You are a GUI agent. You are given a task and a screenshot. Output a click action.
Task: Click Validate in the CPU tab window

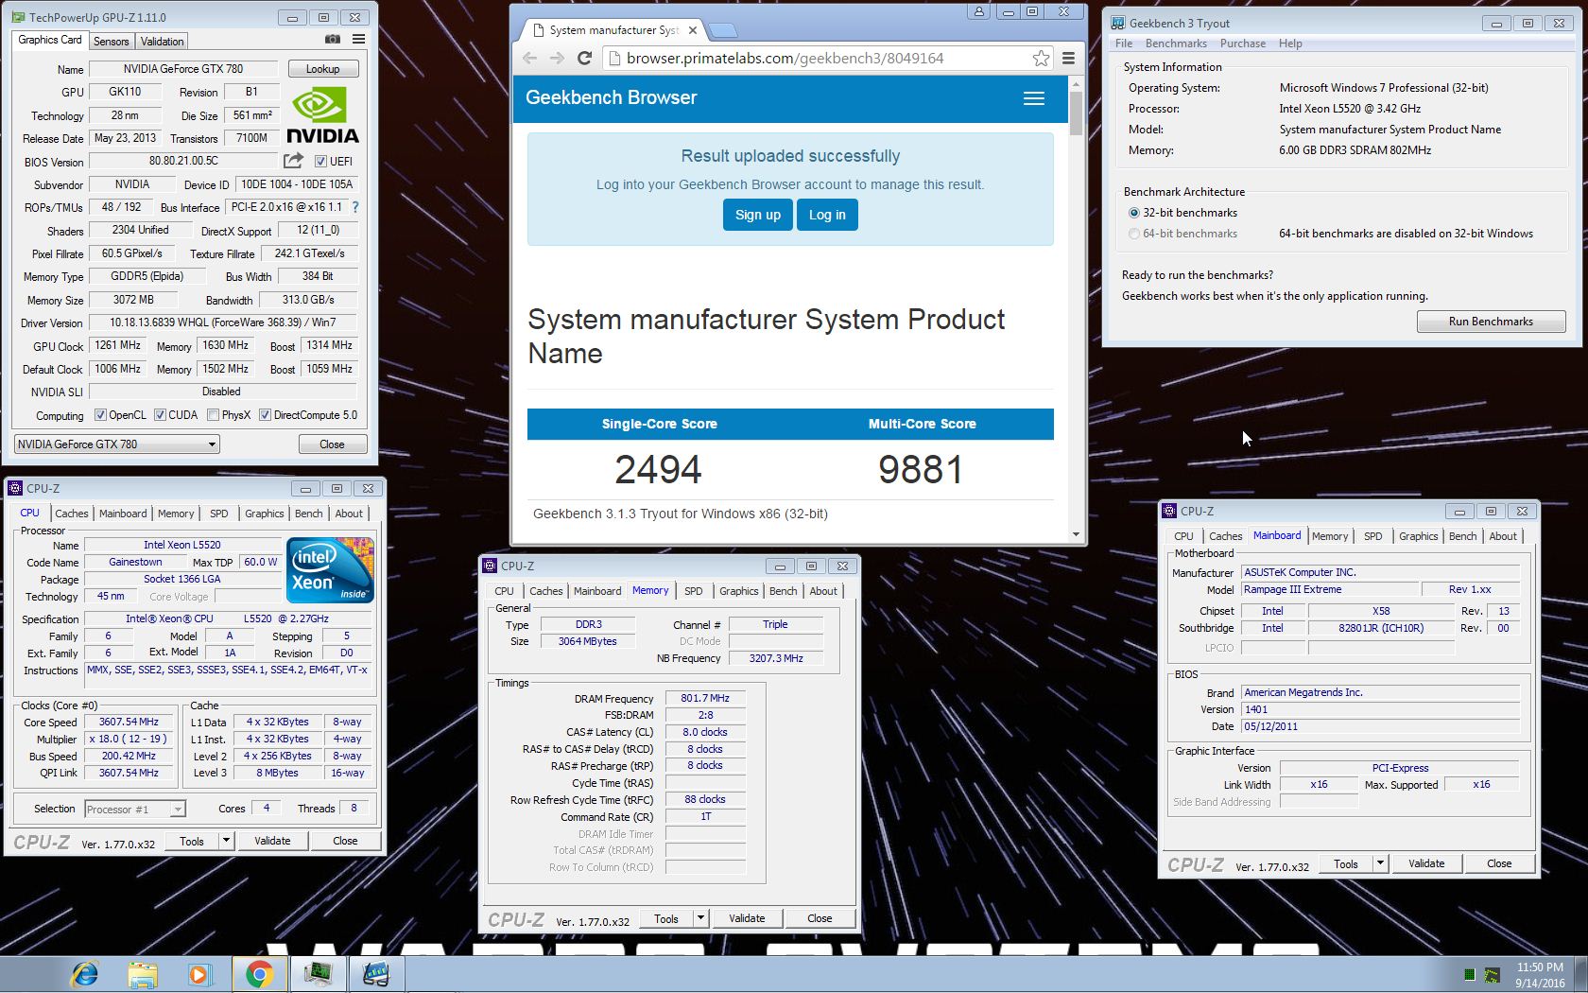point(272,841)
